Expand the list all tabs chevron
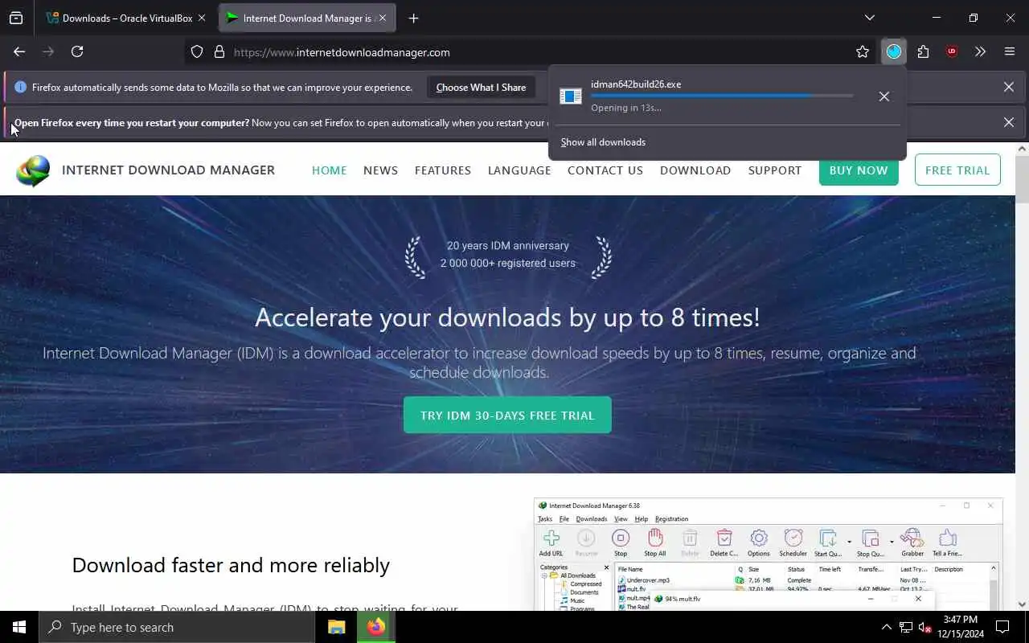 point(869,18)
